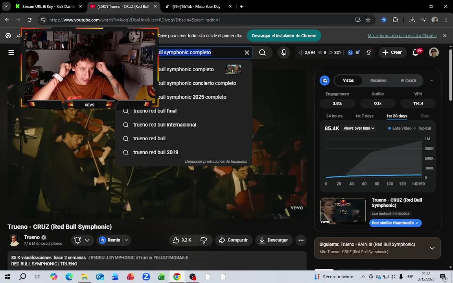The width and height of the screenshot is (453, 283).
Task: Click install app icon in address bar
Action: [x=358, y=20]
